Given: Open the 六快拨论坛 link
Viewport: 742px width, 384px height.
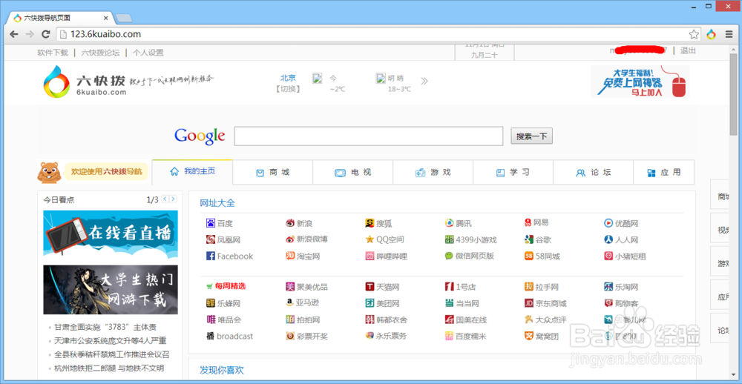Looking at the screenshot, I should [100, 53].
